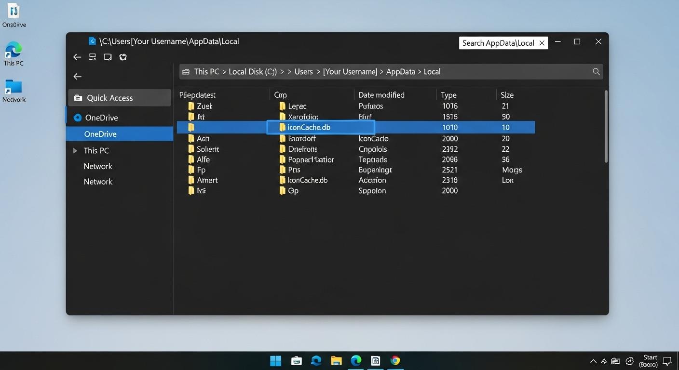Viewport: 679px width, 370px height.
Task: Launch Google Chrome from the taskbar
Action: pyautogui.click(x=395, y=360)
